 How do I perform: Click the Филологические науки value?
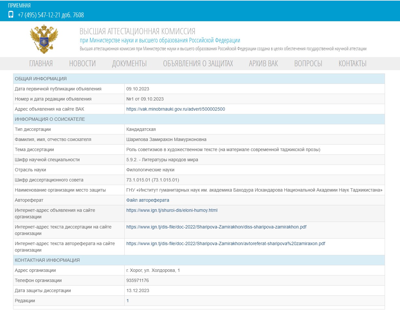coord(150,170)
